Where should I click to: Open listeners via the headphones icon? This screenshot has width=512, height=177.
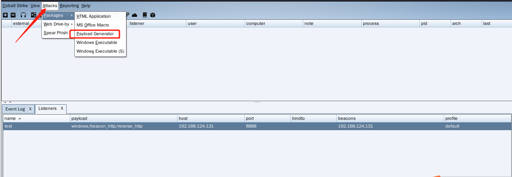(23, 15)
